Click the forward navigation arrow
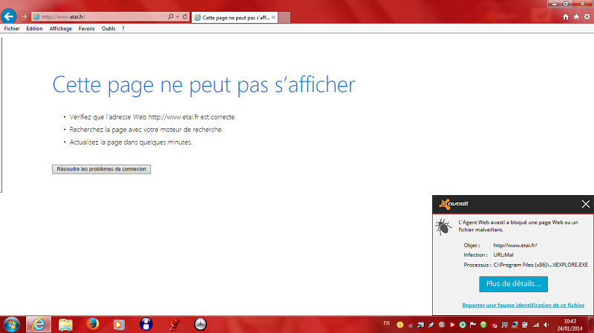Screen dimensions: 594x333 [x=24, y=16]
